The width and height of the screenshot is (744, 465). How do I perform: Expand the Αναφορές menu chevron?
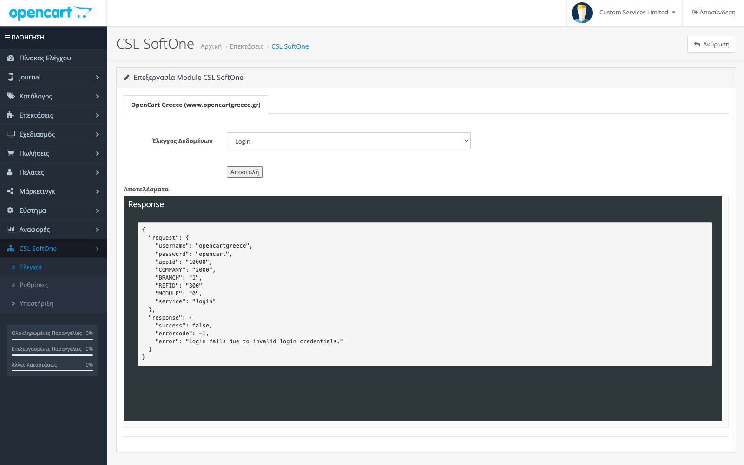97,229
